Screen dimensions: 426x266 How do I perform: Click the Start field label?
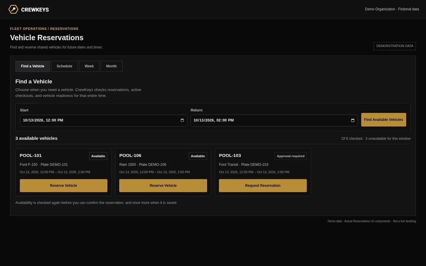(x=24, y=110)
